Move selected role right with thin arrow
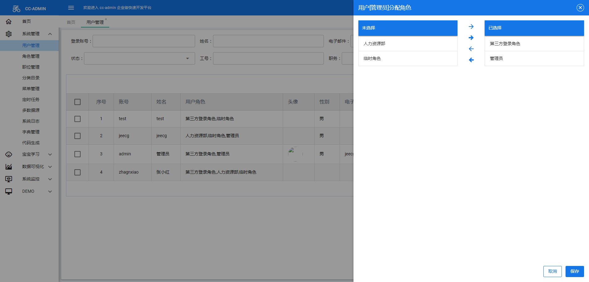The width and height of the screenshot is (589, 282). pos(471,27)
